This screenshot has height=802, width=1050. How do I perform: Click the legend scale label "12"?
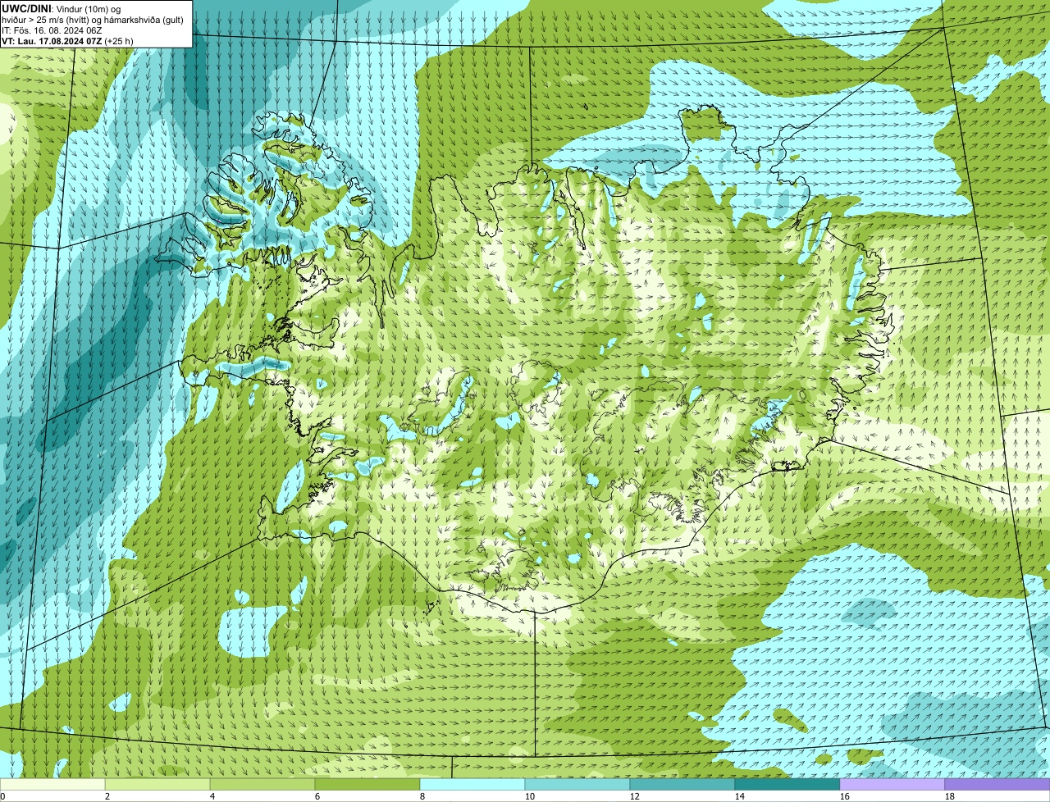point(635,796)
